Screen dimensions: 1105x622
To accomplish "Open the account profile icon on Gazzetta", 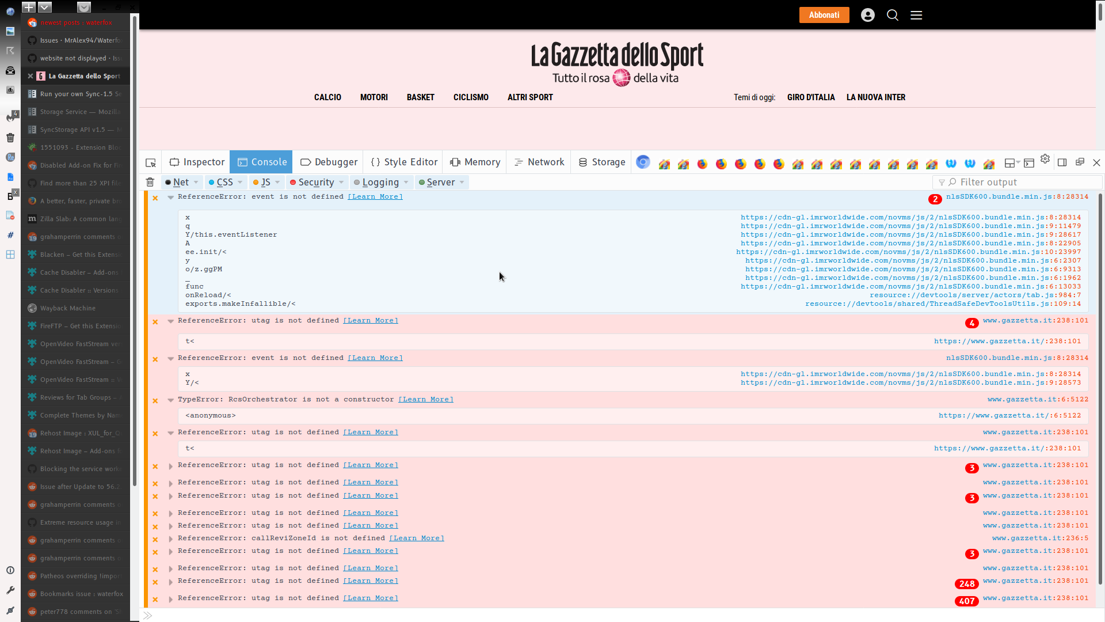I will pyautogui.click(x=867, y=15).
